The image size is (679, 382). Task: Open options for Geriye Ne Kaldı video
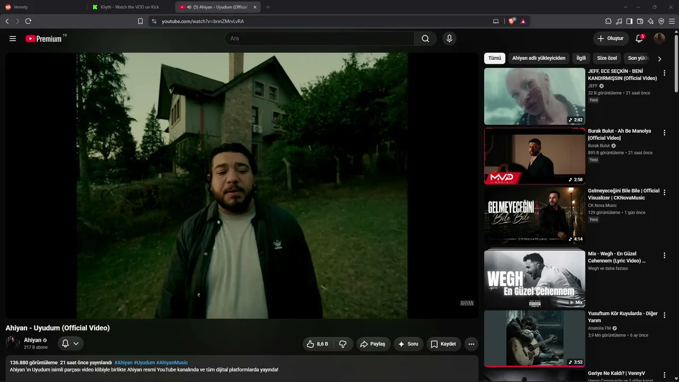[x=664, y=375]
